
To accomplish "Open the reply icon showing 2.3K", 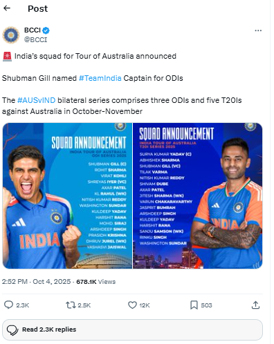I will 9,305.
